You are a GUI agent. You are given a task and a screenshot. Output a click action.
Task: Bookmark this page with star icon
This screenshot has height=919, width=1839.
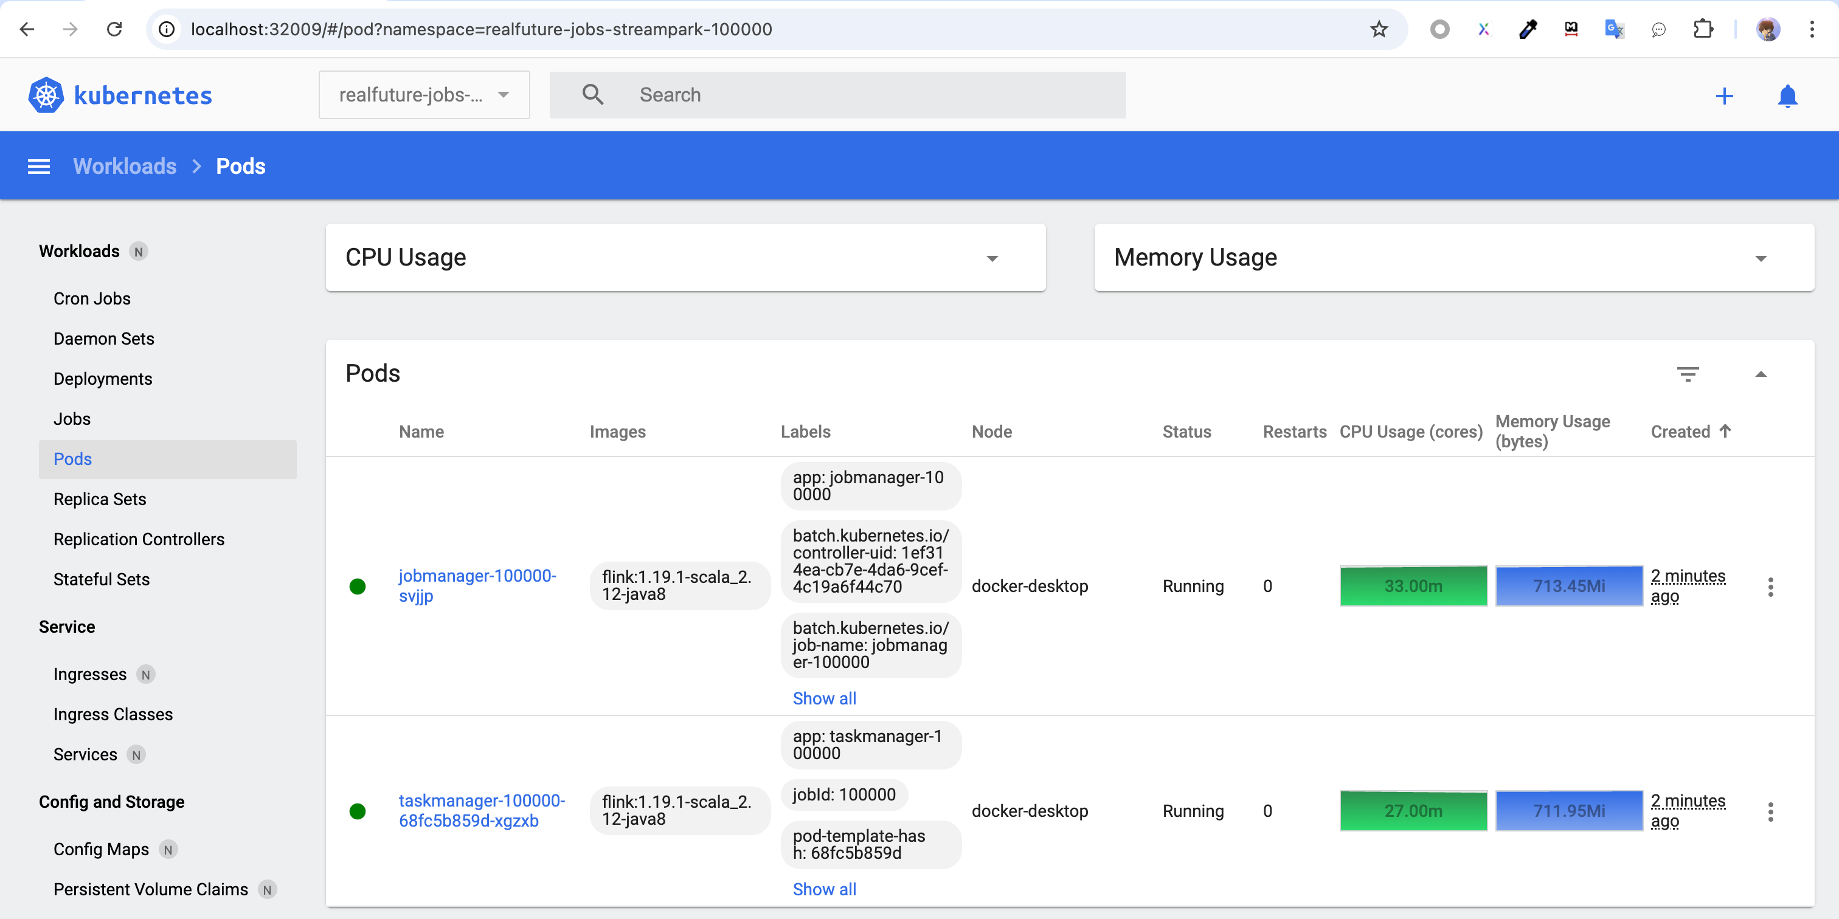tap(1379, 29)
